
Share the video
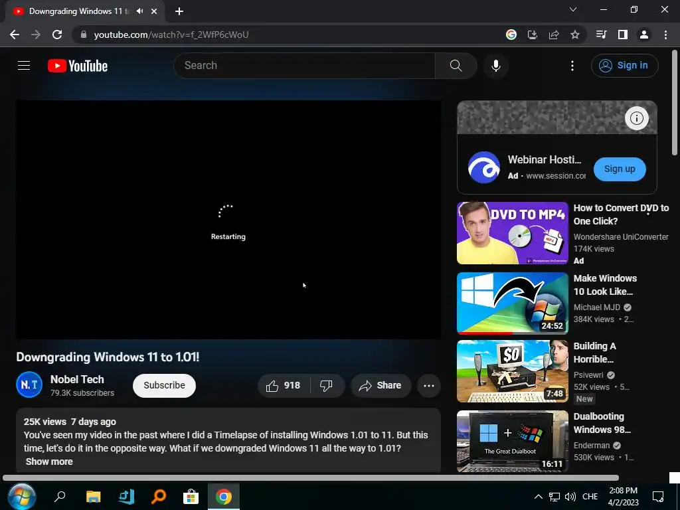381,386
